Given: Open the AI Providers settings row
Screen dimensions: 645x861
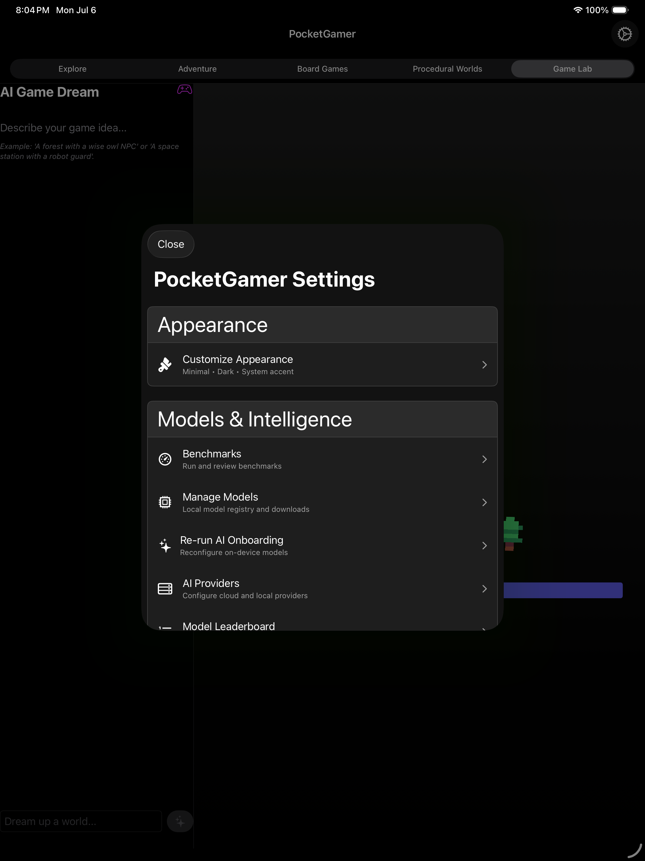Looking at the screenshot, I should (322, 589).
